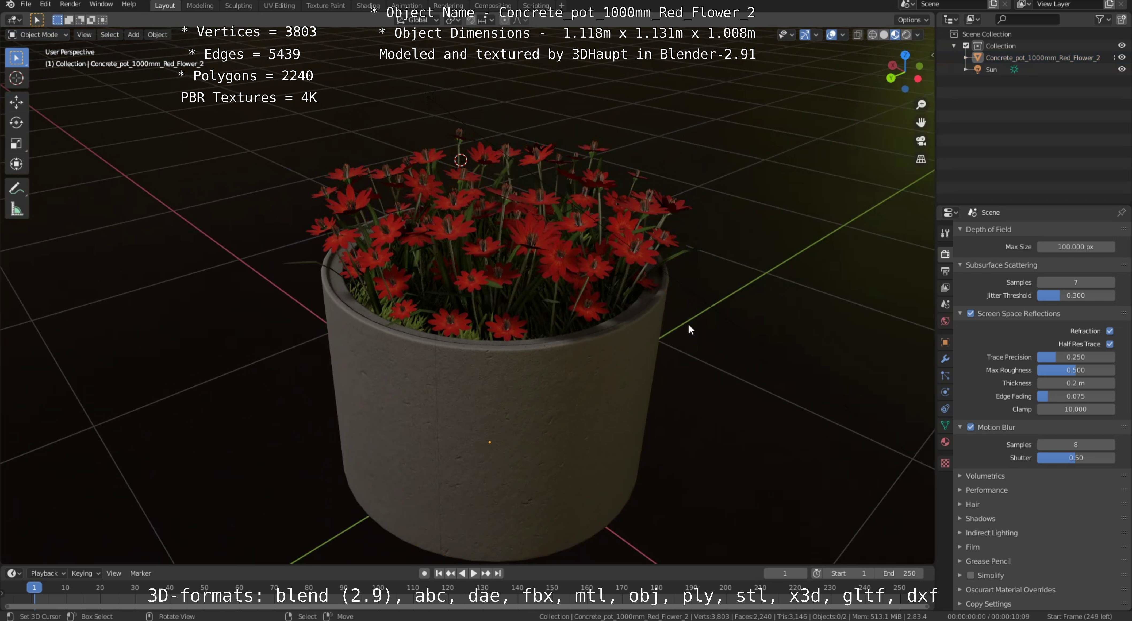Image resolution: width=1132 pixels, height=621 pixels.
Task: Toggle the Refraction checkbox
Action: (x=1110, y=331)
